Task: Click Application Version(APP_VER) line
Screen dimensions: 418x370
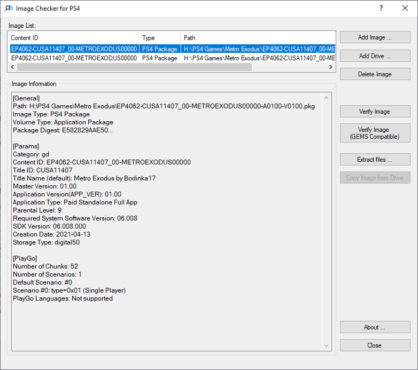Action: (x=67, y=194)
